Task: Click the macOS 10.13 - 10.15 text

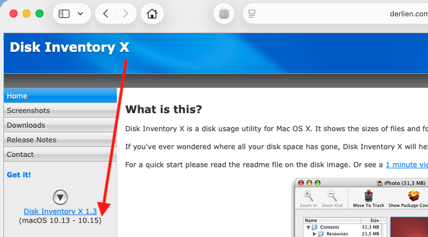Action: point(60,220)
